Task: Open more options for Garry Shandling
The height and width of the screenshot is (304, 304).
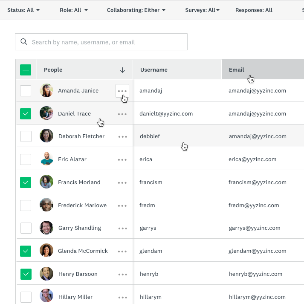Action: [x=123, y=229]
